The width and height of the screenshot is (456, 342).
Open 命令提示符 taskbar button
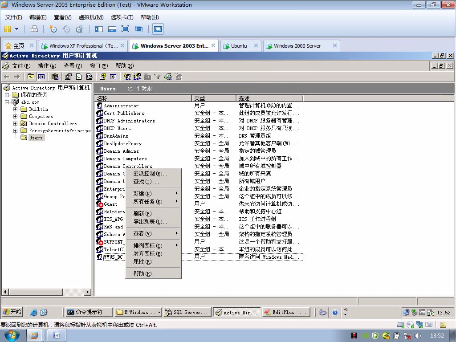click(x=89, y=312)
